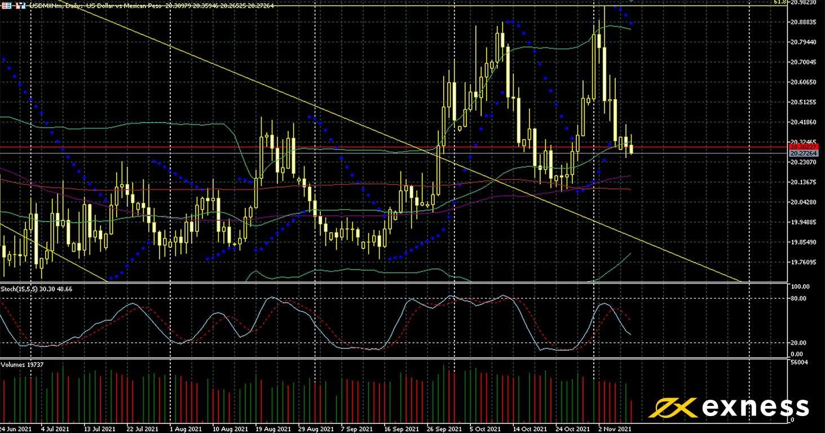
Task: Click the 20.51255 price axis label
Action: coord(804,102)
